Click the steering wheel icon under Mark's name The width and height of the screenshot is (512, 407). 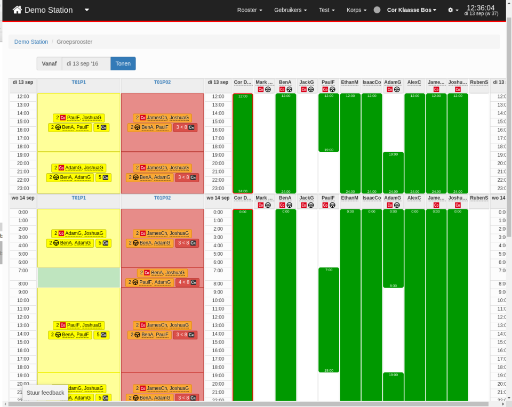[268, 90]
